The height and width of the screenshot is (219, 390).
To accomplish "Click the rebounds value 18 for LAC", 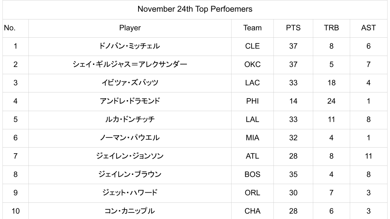I will pyautogui.click(x=331, y=83).
